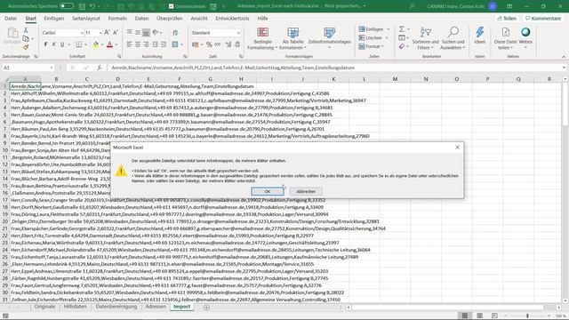Click the clear eraser icon

[x=401, y=46]
